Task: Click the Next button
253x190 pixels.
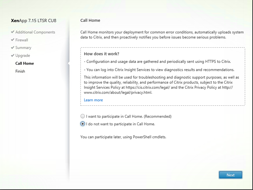Action: pos(230,175)
